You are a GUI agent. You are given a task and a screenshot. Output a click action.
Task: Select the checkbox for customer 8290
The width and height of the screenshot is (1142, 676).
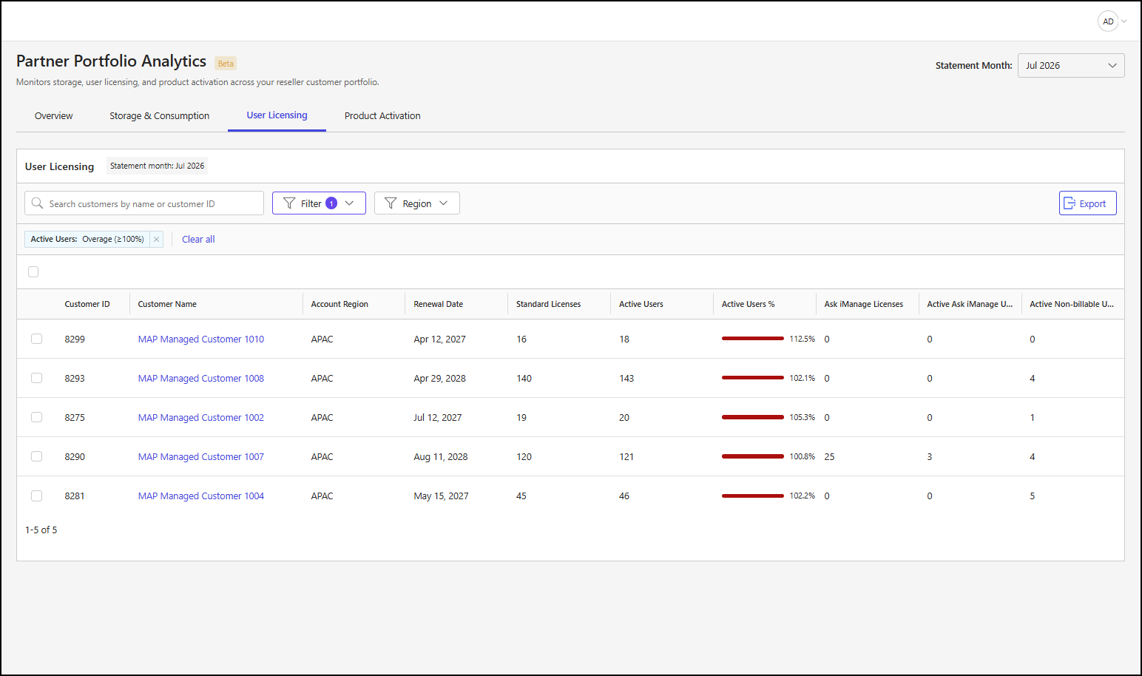click(x=36, y=456)
